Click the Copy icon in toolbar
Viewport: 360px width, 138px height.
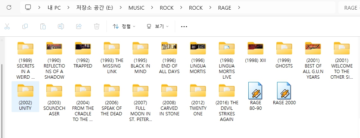(25, 26)
